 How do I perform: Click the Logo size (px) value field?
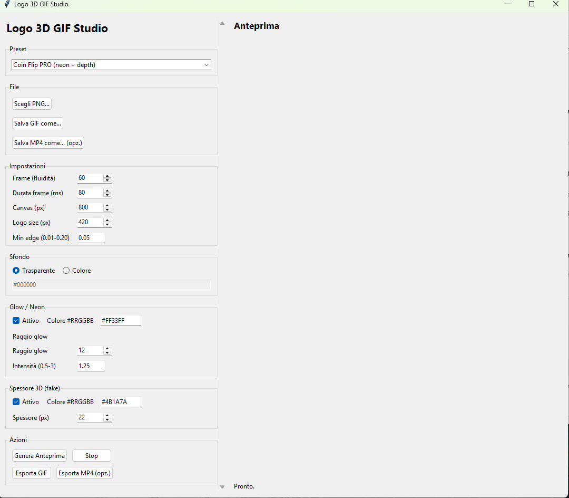90,222
